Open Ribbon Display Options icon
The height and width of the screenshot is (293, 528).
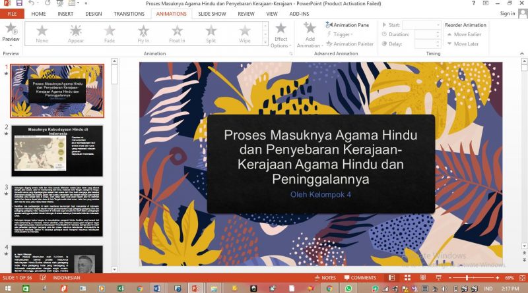click(x=486, y=3)
